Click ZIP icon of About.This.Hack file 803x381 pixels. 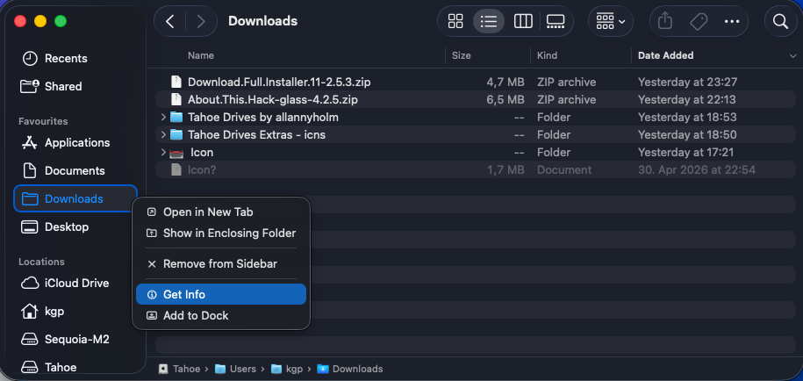176,99
